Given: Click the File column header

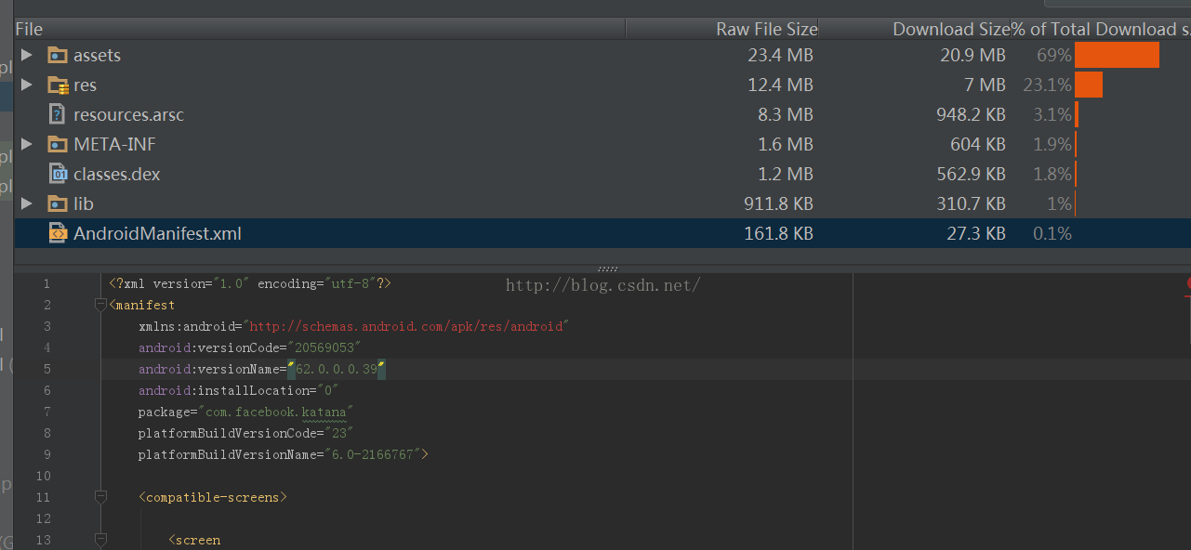Looking at the screenshot, I should point(30,30).
